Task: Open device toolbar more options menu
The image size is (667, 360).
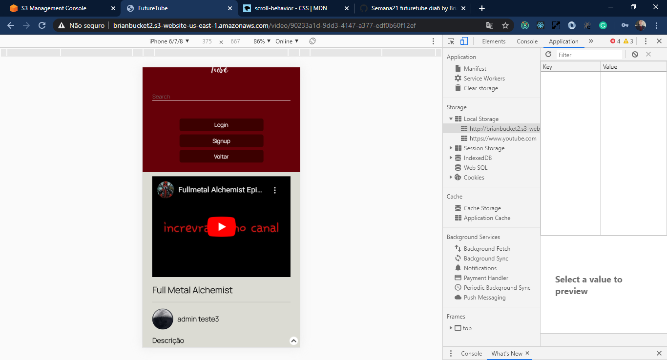Action: [x=433, y=41]
